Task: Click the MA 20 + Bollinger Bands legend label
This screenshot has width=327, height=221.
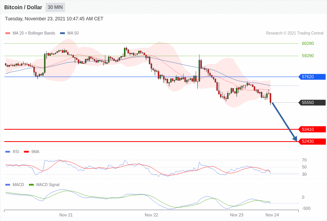Action: [34, 33]
